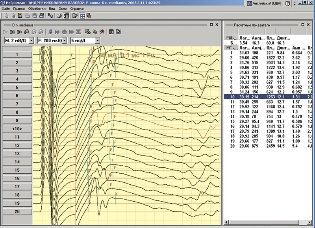Open the Правка menu
Viewport: 315px width, 228px height.
19,9
